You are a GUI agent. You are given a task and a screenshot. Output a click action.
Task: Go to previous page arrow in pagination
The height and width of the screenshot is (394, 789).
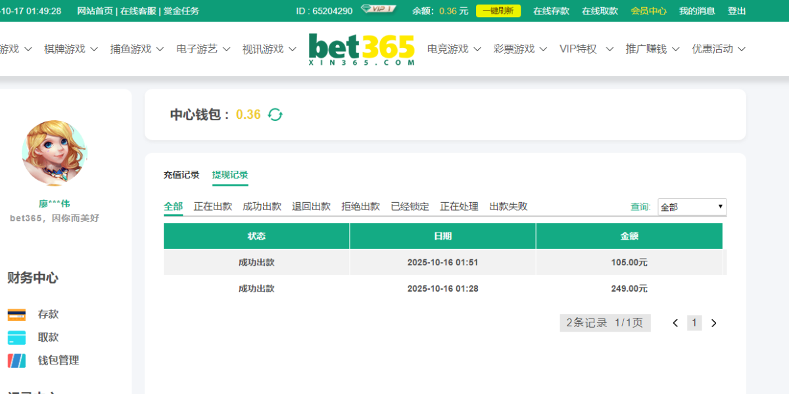tap(675, 323)
